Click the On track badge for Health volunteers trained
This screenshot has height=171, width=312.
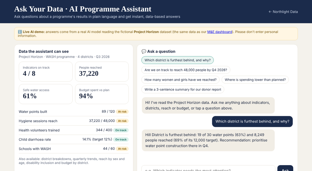click(121, 130)
